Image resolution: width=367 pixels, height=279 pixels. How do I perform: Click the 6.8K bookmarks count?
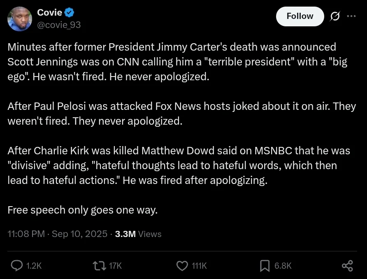click(x=283, y=266)
